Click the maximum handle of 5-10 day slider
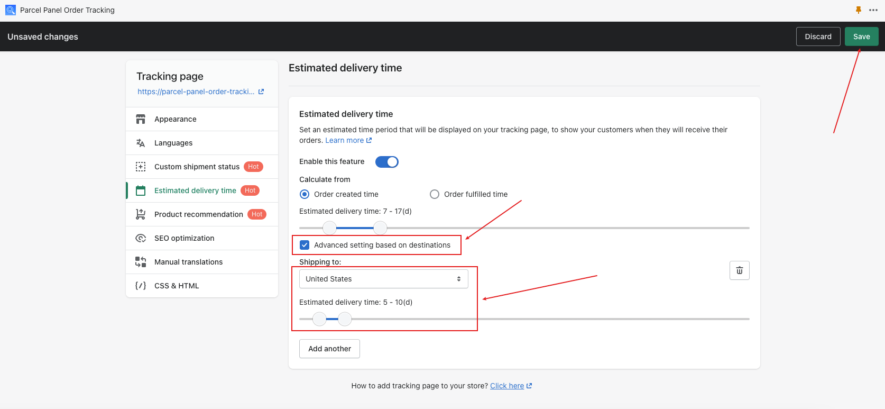This screenshot has height=409, width=885. coord(345,319)
